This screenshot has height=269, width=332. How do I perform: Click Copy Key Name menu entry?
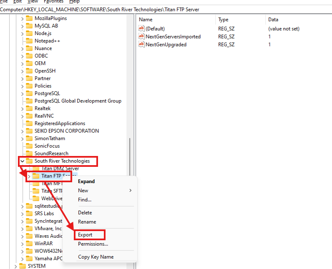point(96,257)
